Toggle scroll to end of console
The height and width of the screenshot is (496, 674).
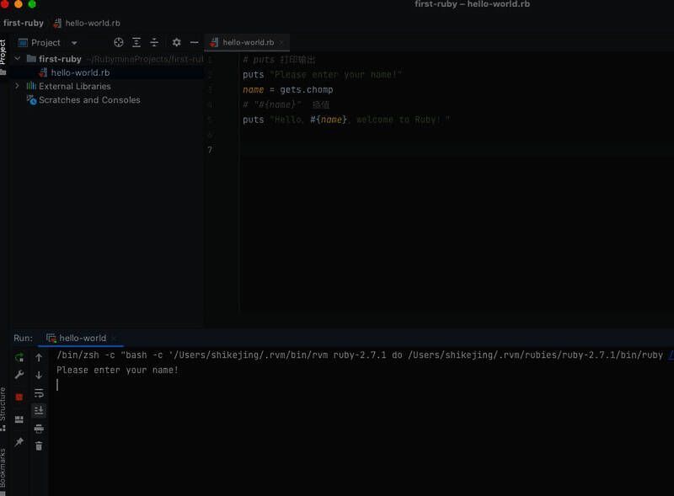pos(39,410)
